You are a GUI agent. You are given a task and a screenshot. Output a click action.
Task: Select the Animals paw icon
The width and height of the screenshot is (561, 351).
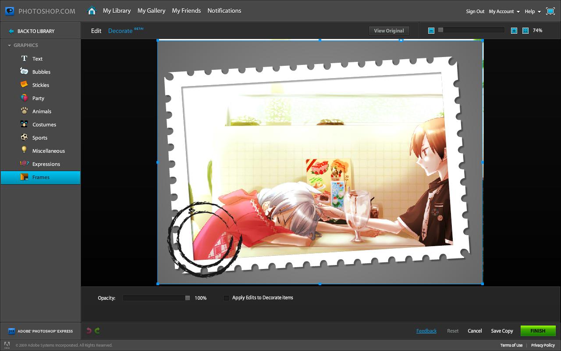pyautogui.click(x=24, y=111)
